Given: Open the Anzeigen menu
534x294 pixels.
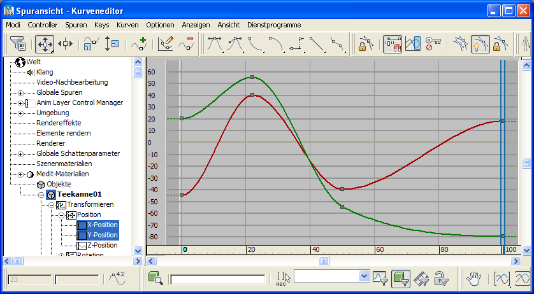Looking at the screenshot, I should 196,25.
